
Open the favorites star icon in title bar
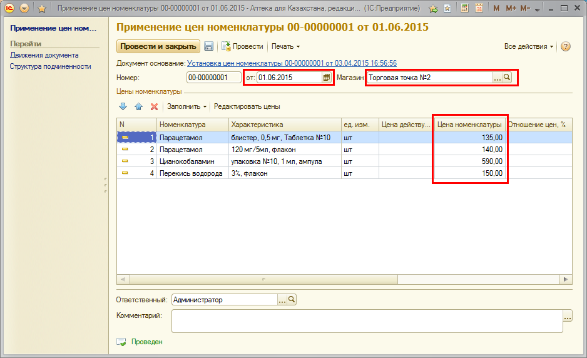point(42,9)
